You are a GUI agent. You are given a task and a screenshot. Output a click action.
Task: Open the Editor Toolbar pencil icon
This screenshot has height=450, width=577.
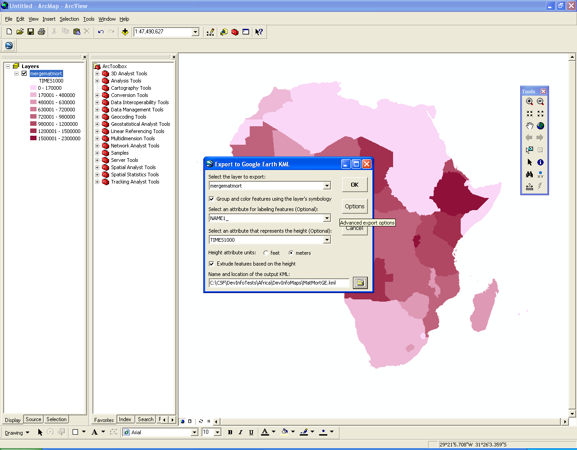[211, 32]
